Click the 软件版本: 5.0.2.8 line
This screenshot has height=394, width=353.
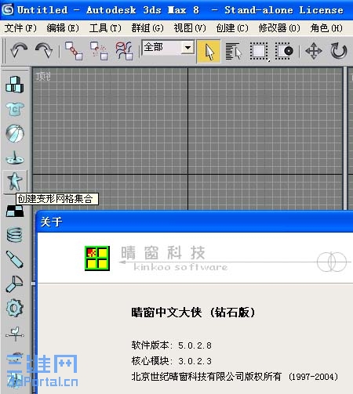[172, 345]
